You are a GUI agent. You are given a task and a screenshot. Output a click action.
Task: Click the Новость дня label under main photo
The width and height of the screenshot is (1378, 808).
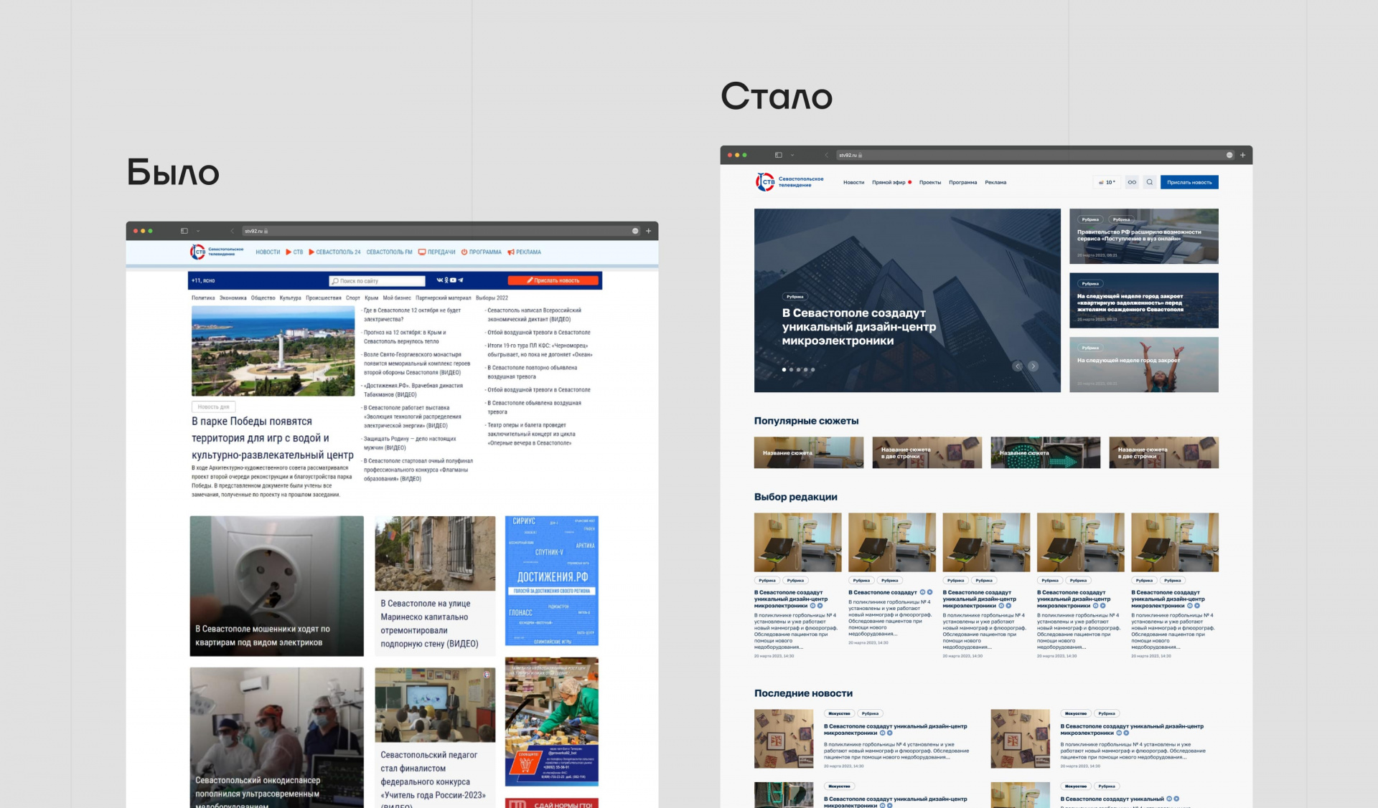pos(213,407)
